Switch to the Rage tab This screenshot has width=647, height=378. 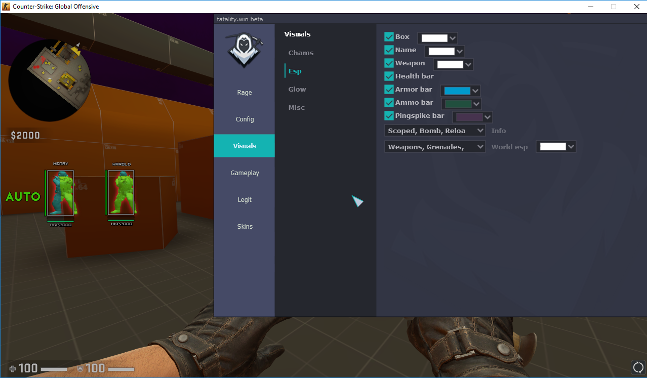click(x=245, y=93)
